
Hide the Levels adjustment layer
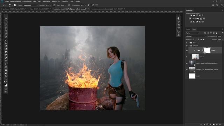click(x=187, y=50)
